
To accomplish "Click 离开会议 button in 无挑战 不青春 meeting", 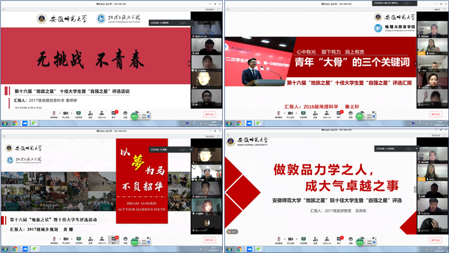I will pos(209,114).
